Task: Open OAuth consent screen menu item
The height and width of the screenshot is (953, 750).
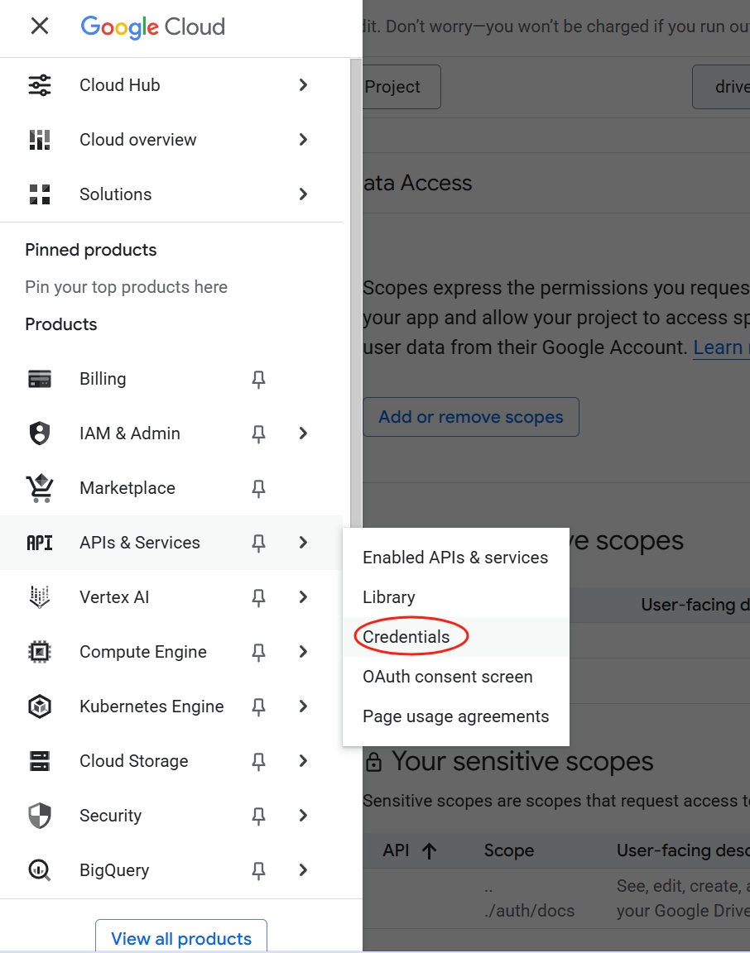Action: (447, 677)
